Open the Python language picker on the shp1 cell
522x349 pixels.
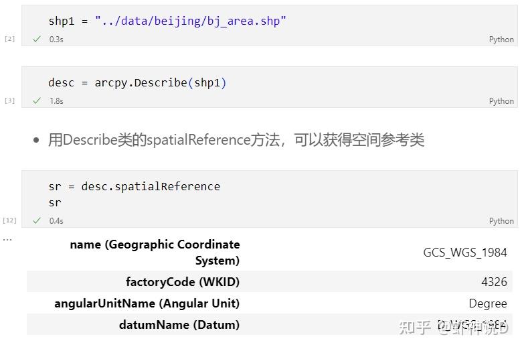coord(501,40)
